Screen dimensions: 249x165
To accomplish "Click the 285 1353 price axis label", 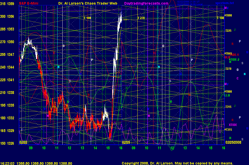I will click(7, 29).
